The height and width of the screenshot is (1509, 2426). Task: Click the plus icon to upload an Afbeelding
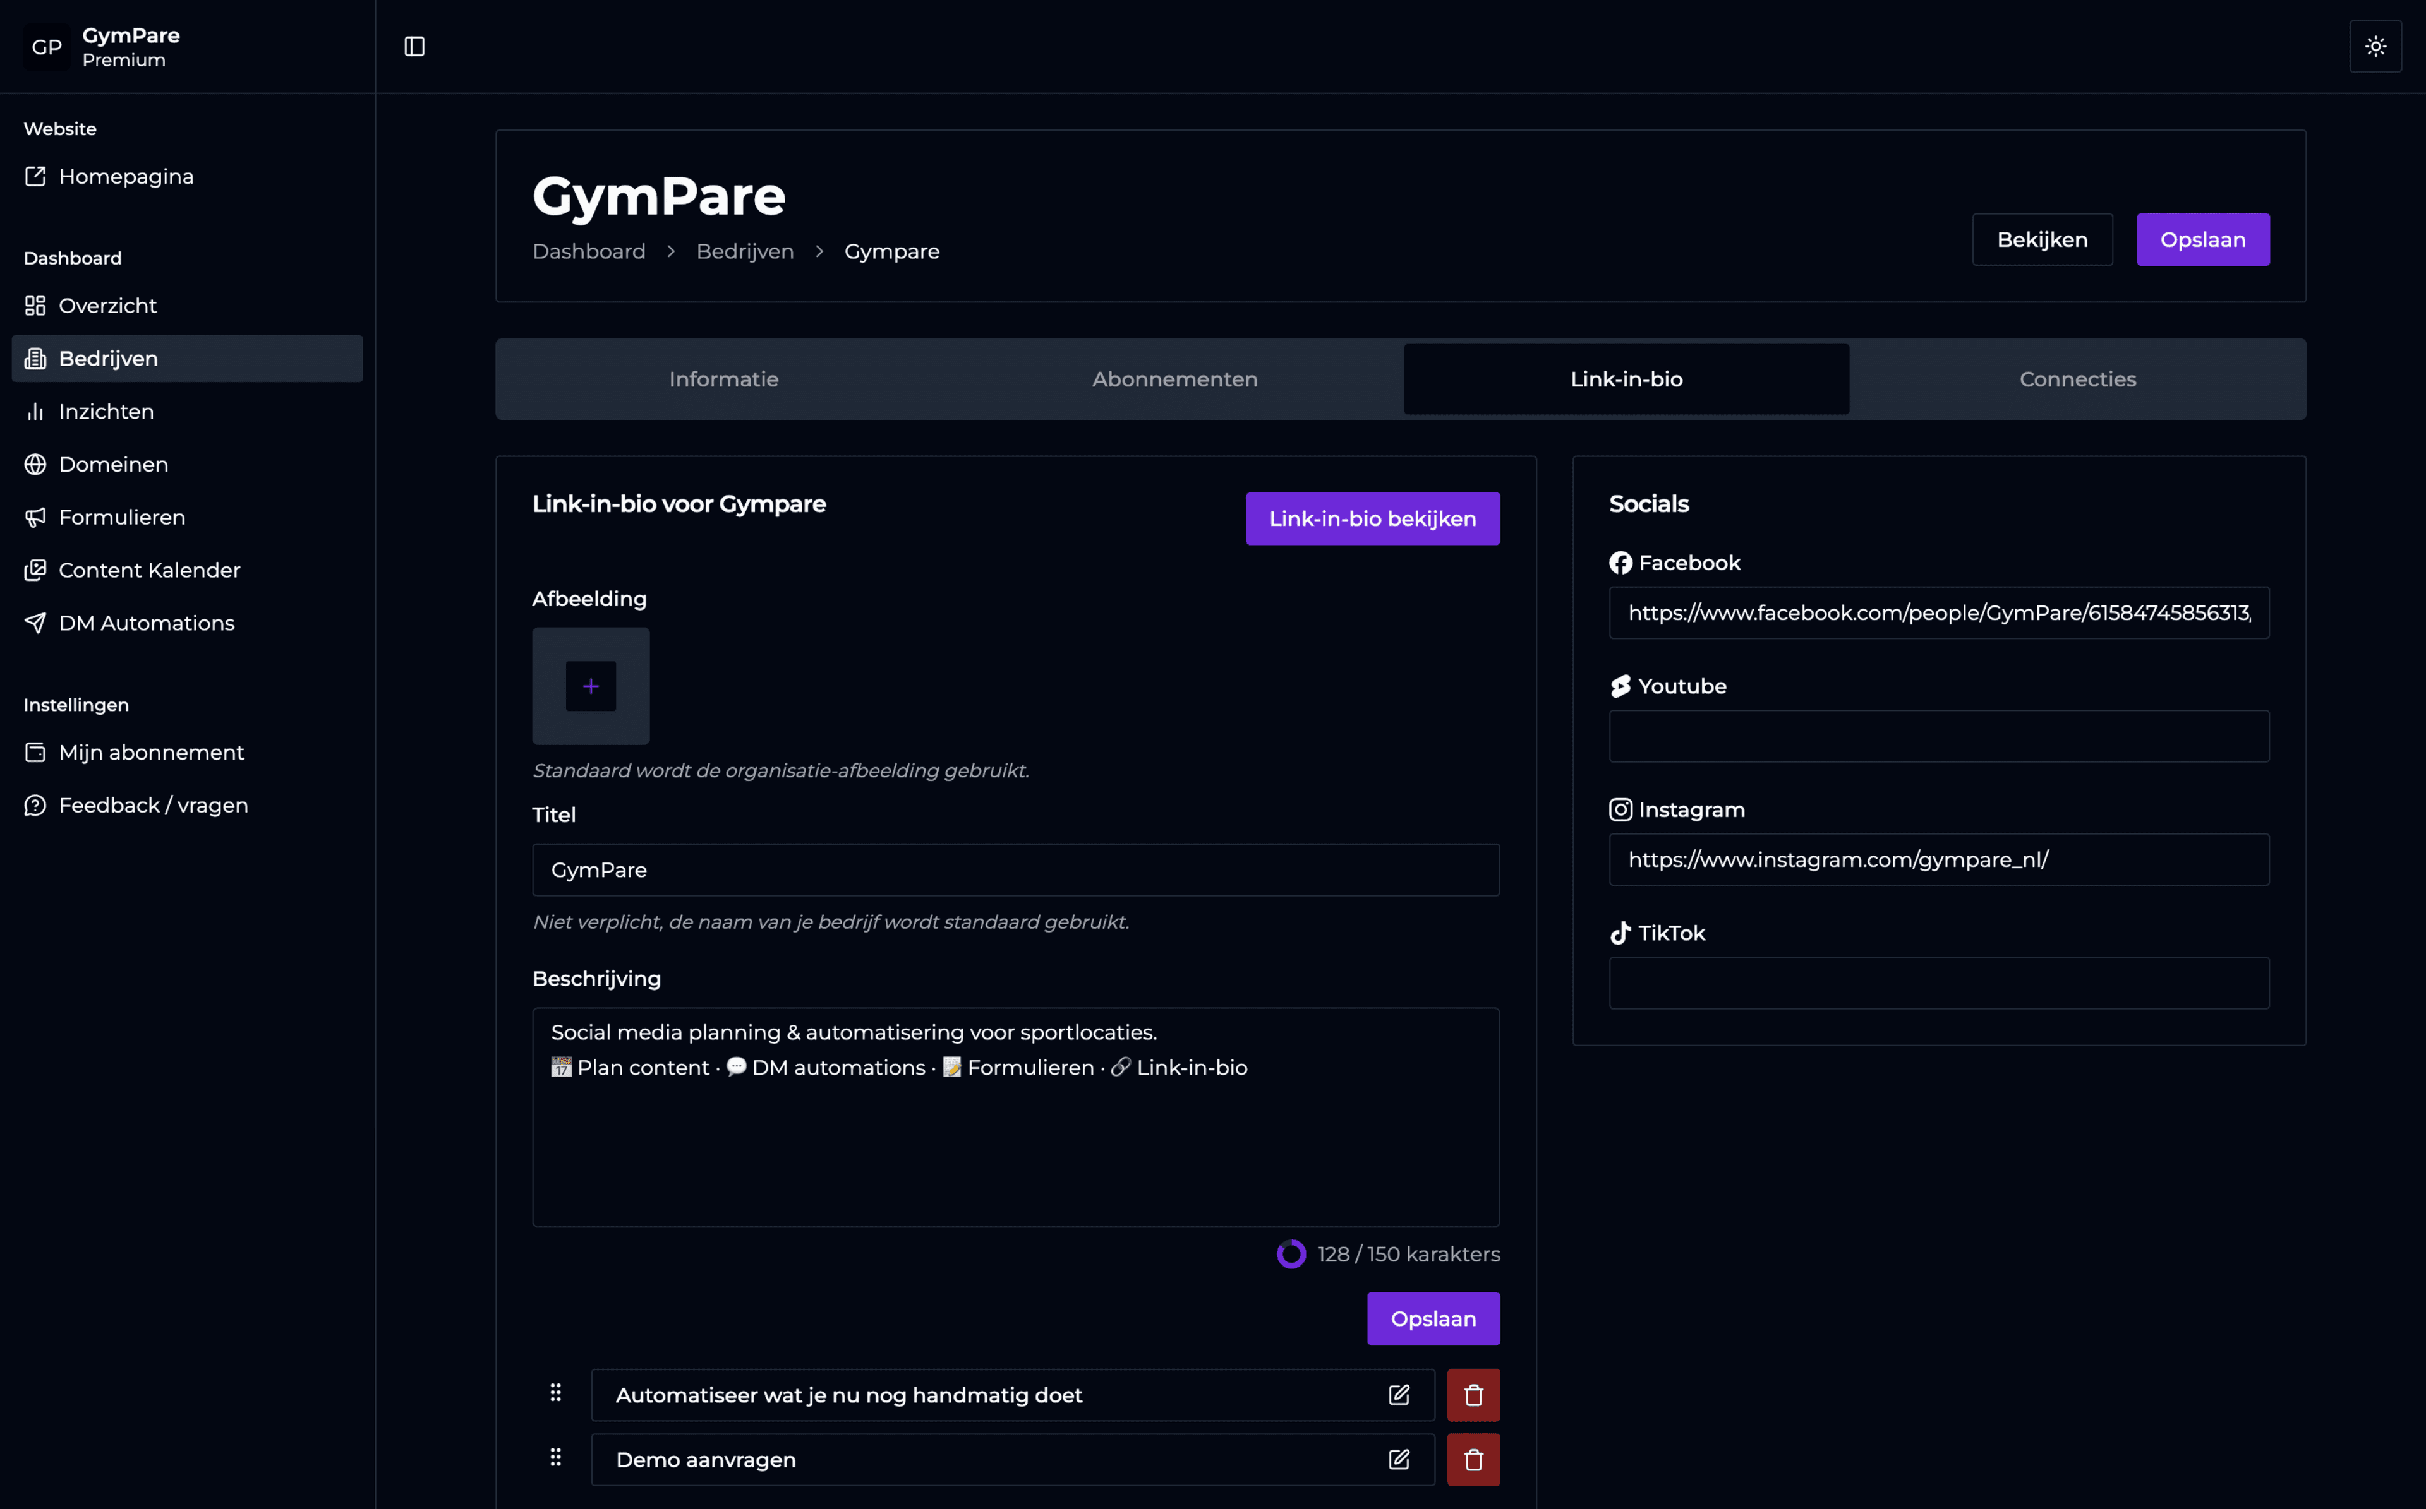tap(590, 686)
